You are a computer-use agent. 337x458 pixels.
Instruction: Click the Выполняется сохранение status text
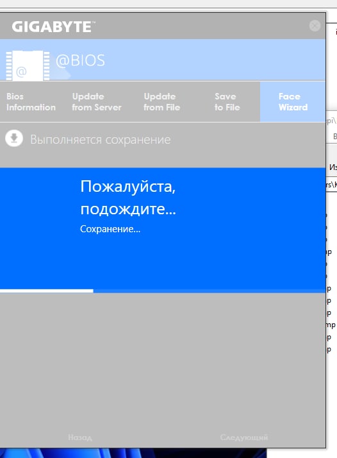101,140
